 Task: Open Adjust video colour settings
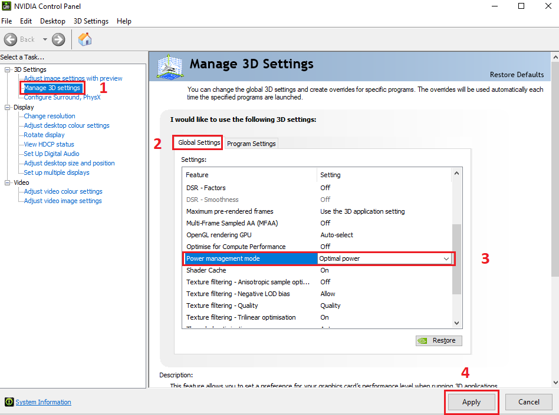[x=63, y=191]
